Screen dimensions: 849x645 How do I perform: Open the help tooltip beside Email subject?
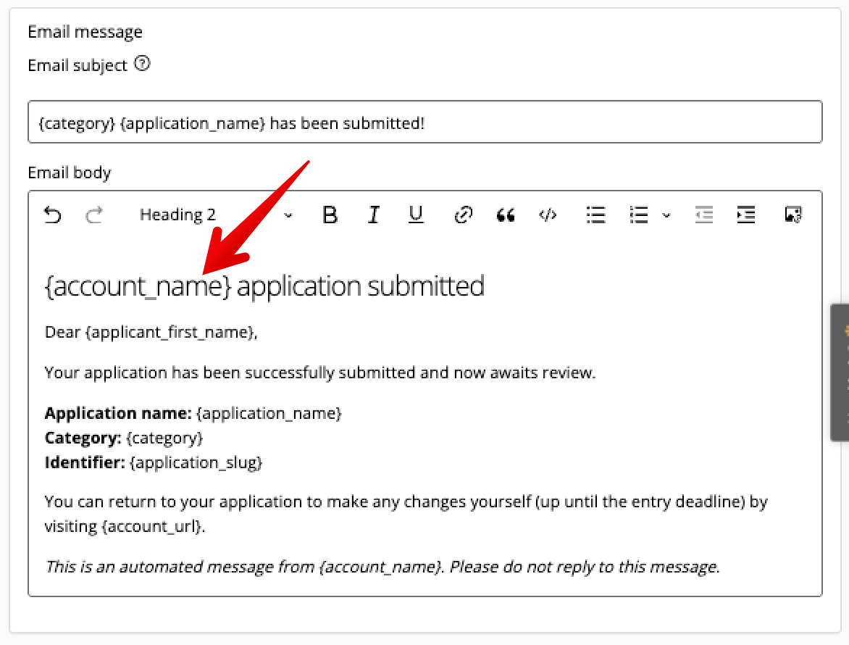tap(143, 64)
